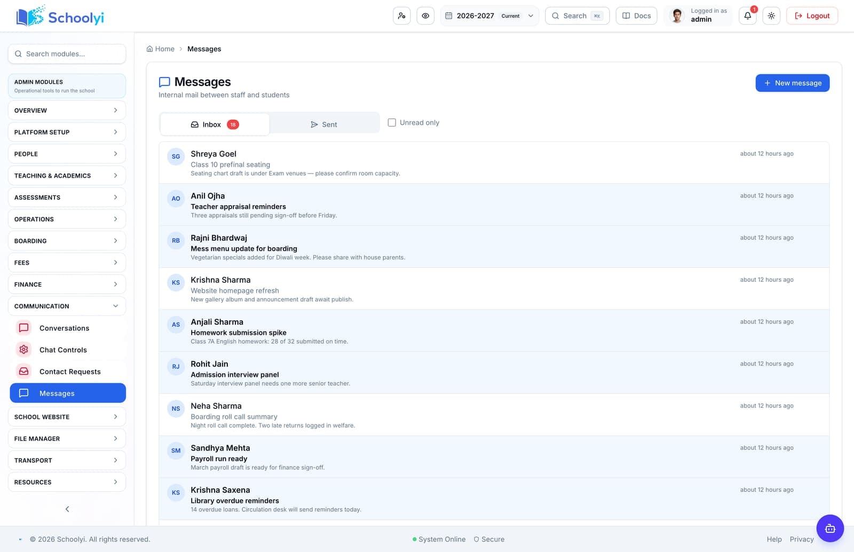This screenshot has height=552, width=854.
Task: Collapse sidebar with the left arrow
Action: pos(67,509)
